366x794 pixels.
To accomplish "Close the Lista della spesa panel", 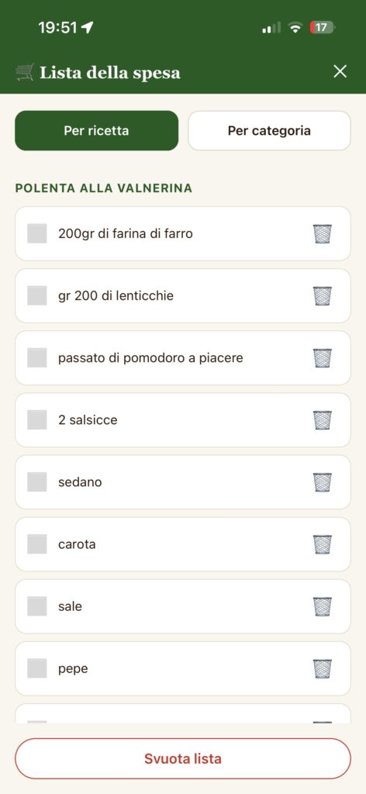I will (340, 71).
